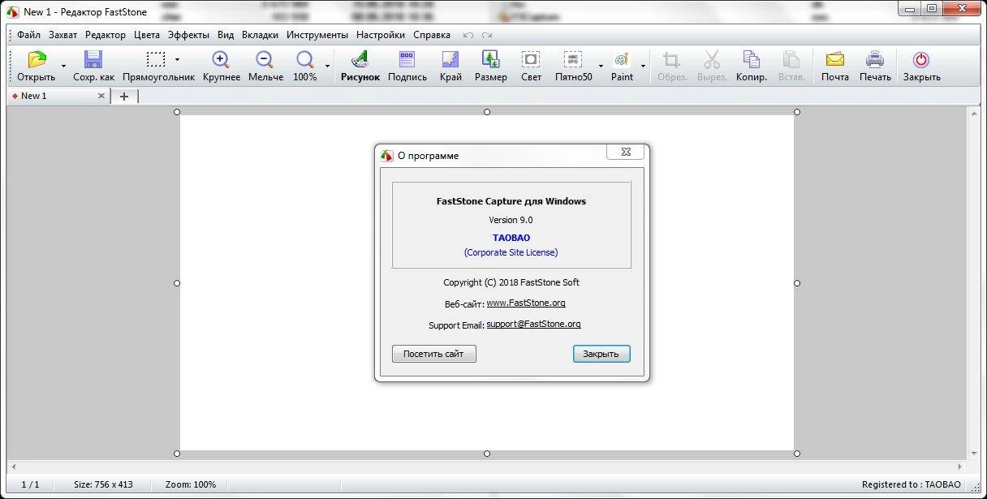This screenshot has width=987, height=499.
Task: Click the Посетить сайт button
Action: pyautogui.click(x=433, y=354)
